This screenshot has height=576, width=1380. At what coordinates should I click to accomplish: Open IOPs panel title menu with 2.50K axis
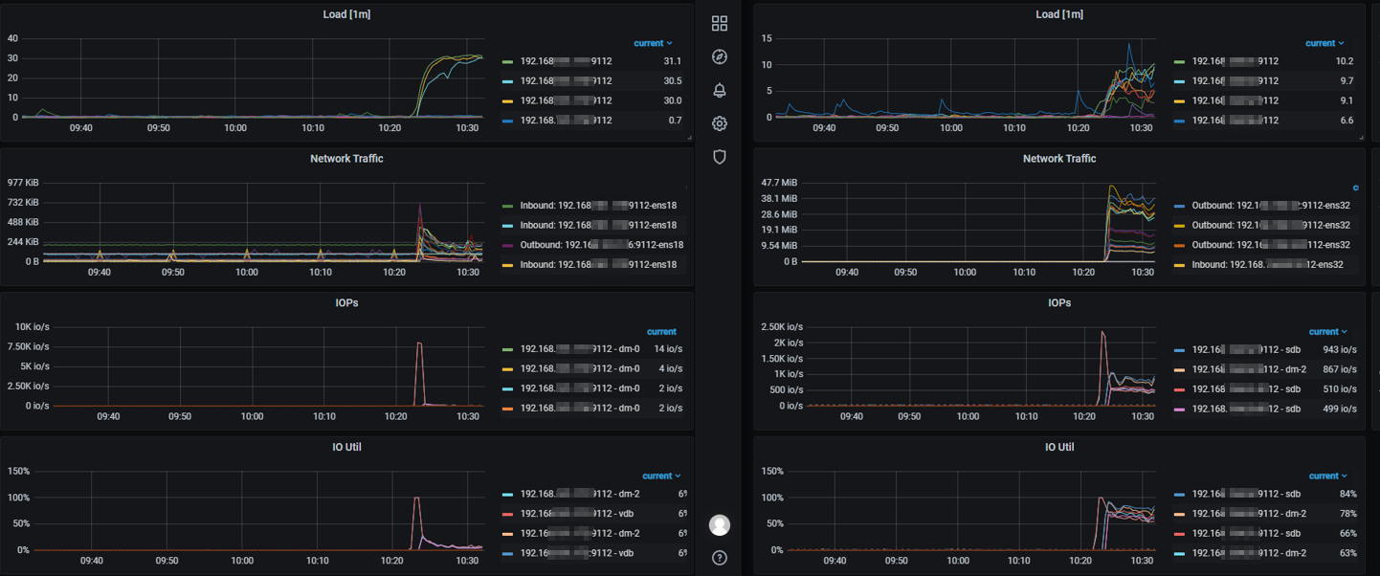[1058, 302]
